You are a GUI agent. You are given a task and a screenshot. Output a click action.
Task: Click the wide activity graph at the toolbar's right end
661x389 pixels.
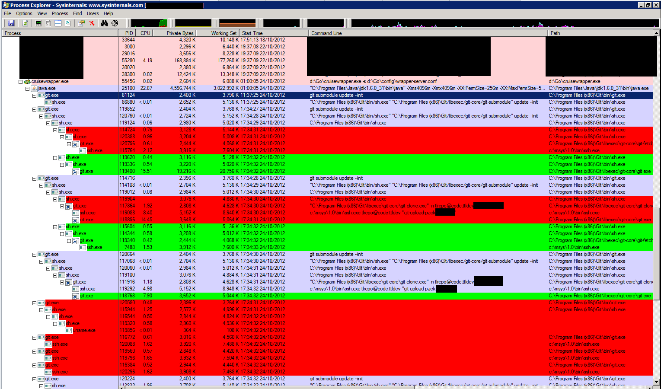tap(505, 23)
